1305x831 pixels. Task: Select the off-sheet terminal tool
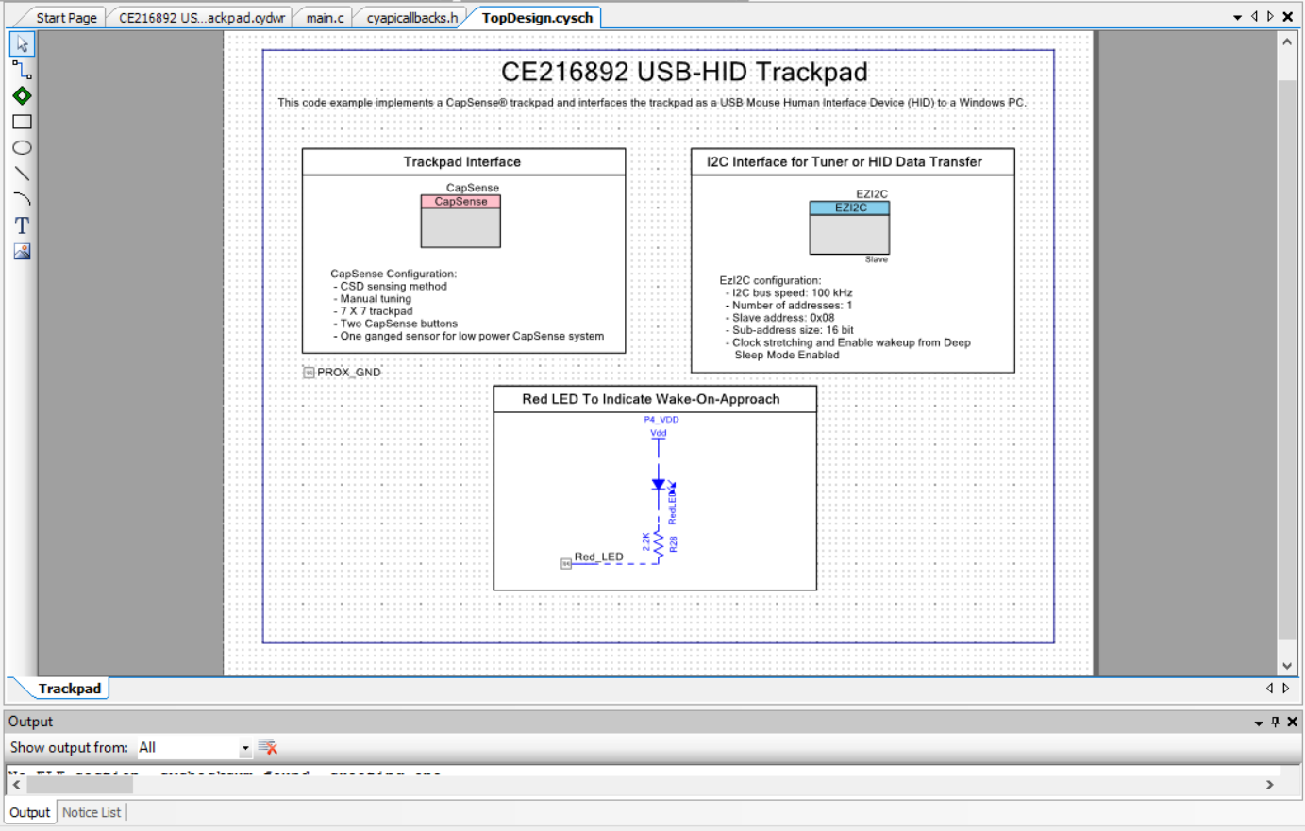click(x=21, y=94)
